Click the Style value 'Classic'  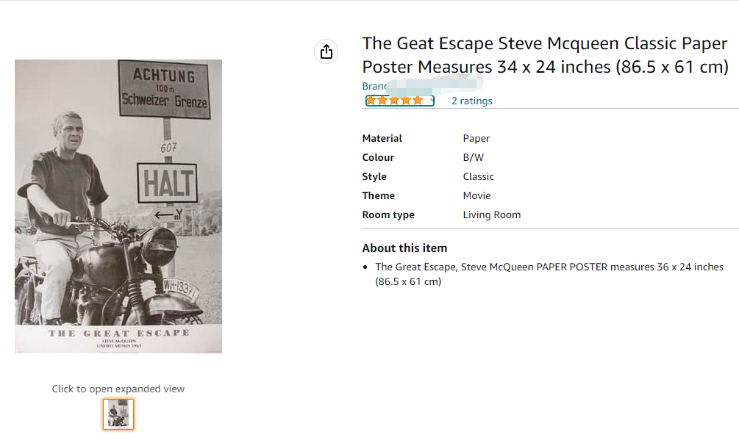pos(478,176)
